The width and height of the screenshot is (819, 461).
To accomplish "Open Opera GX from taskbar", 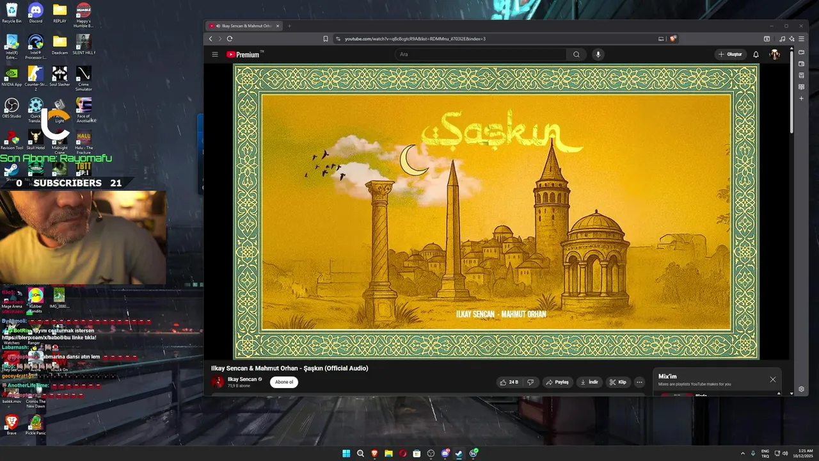I will pos(402,453).
